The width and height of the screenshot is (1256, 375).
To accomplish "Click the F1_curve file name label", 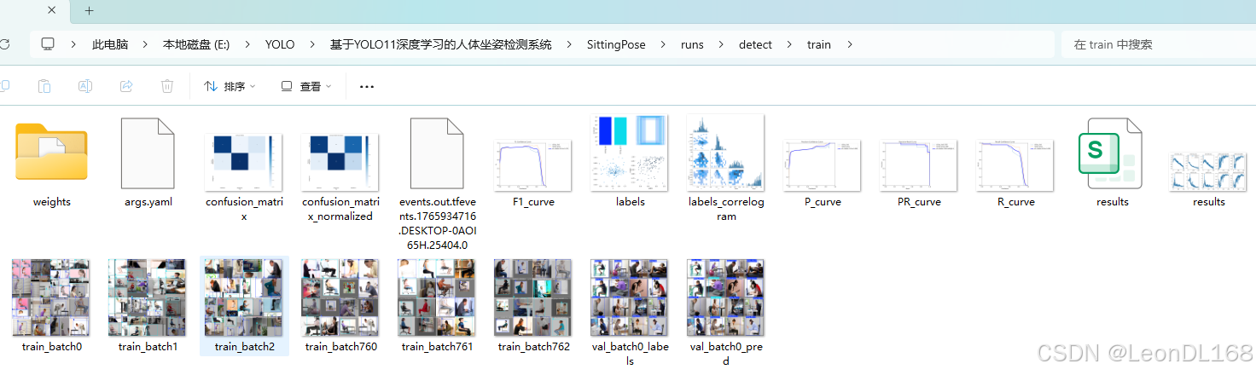I will coord(533,202).
